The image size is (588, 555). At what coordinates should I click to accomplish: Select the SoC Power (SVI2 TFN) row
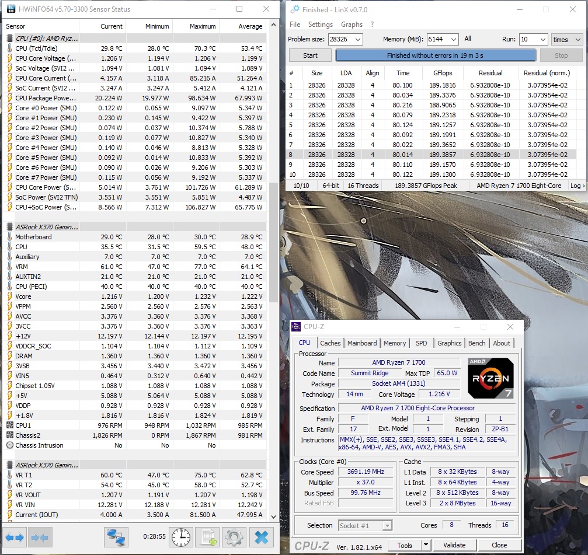click(x=135, y=197)
